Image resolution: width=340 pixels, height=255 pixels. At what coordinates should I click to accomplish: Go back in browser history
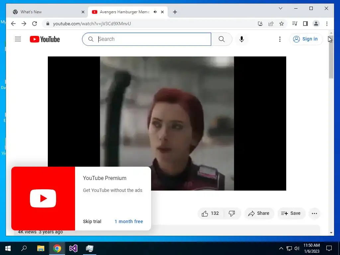13,24
